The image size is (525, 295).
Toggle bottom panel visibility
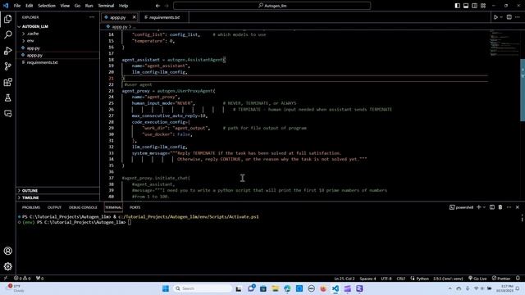[466, 6]
